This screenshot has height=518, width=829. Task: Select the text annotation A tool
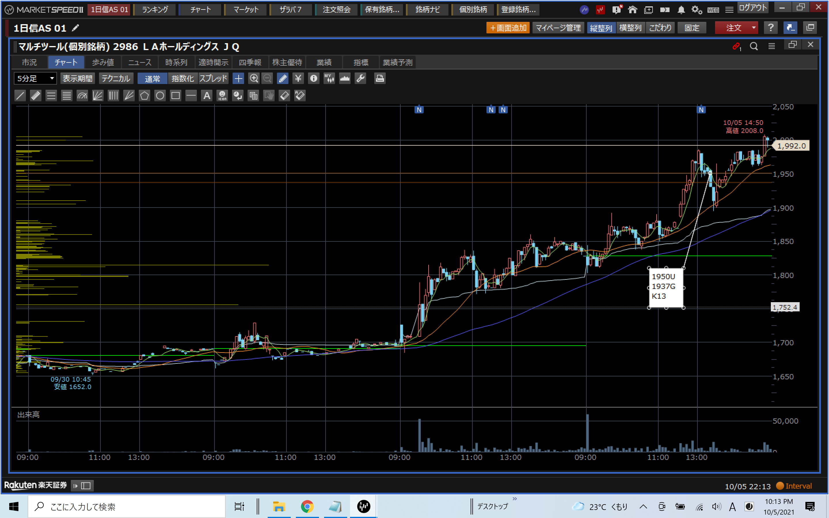pos(207,96)
